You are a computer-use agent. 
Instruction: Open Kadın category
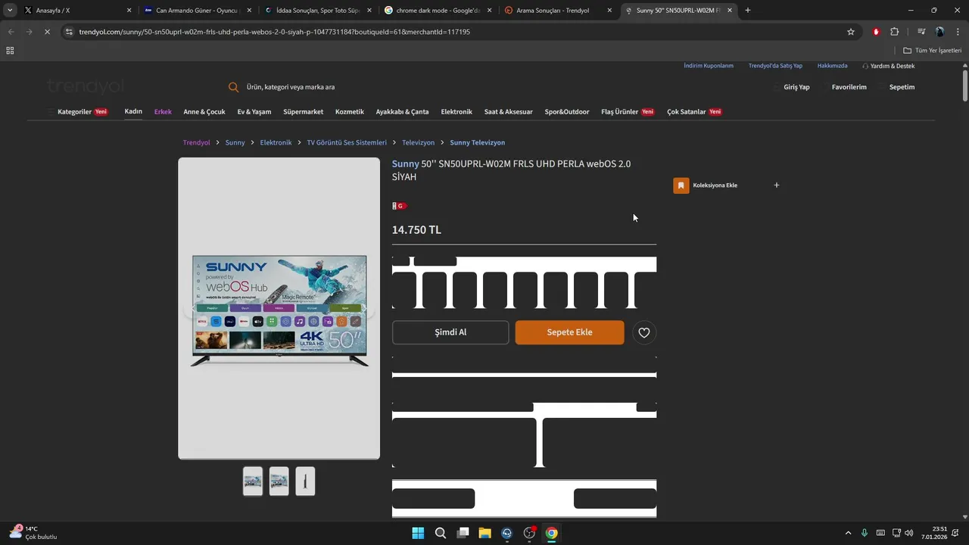(133, 111)
